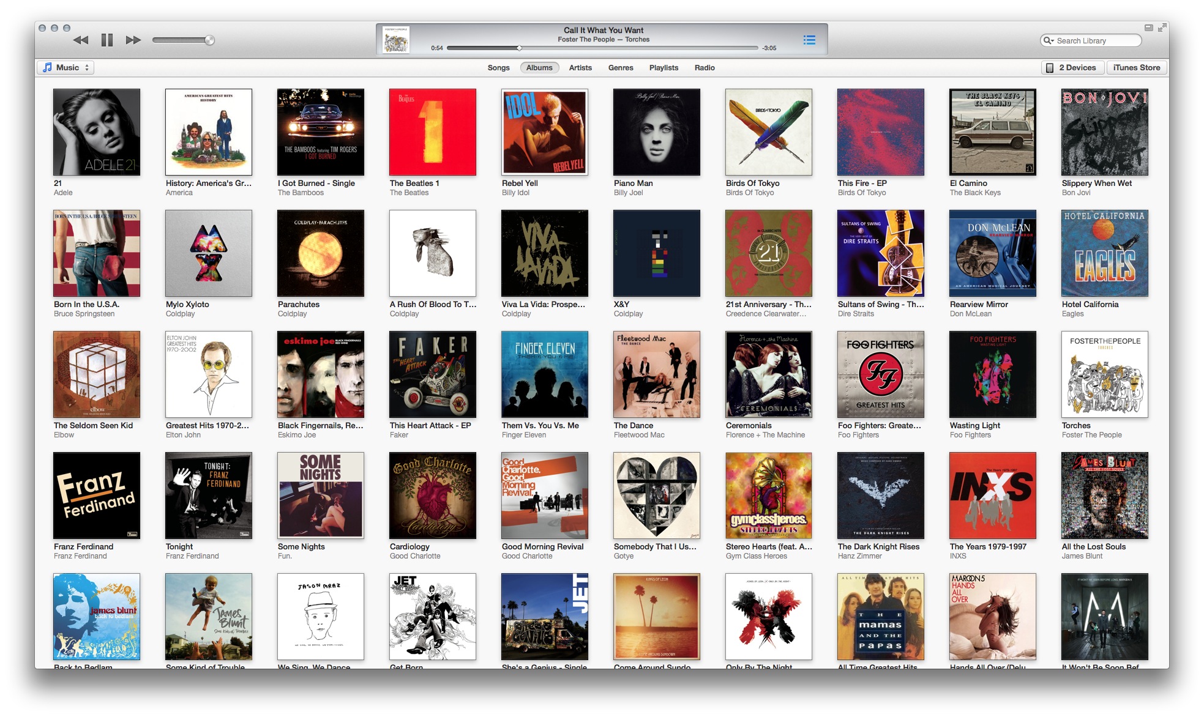Screen dimensions: 1204x717
Task: Click the 'Fleetwood Mac' artist name
Action: coord(639,435)
